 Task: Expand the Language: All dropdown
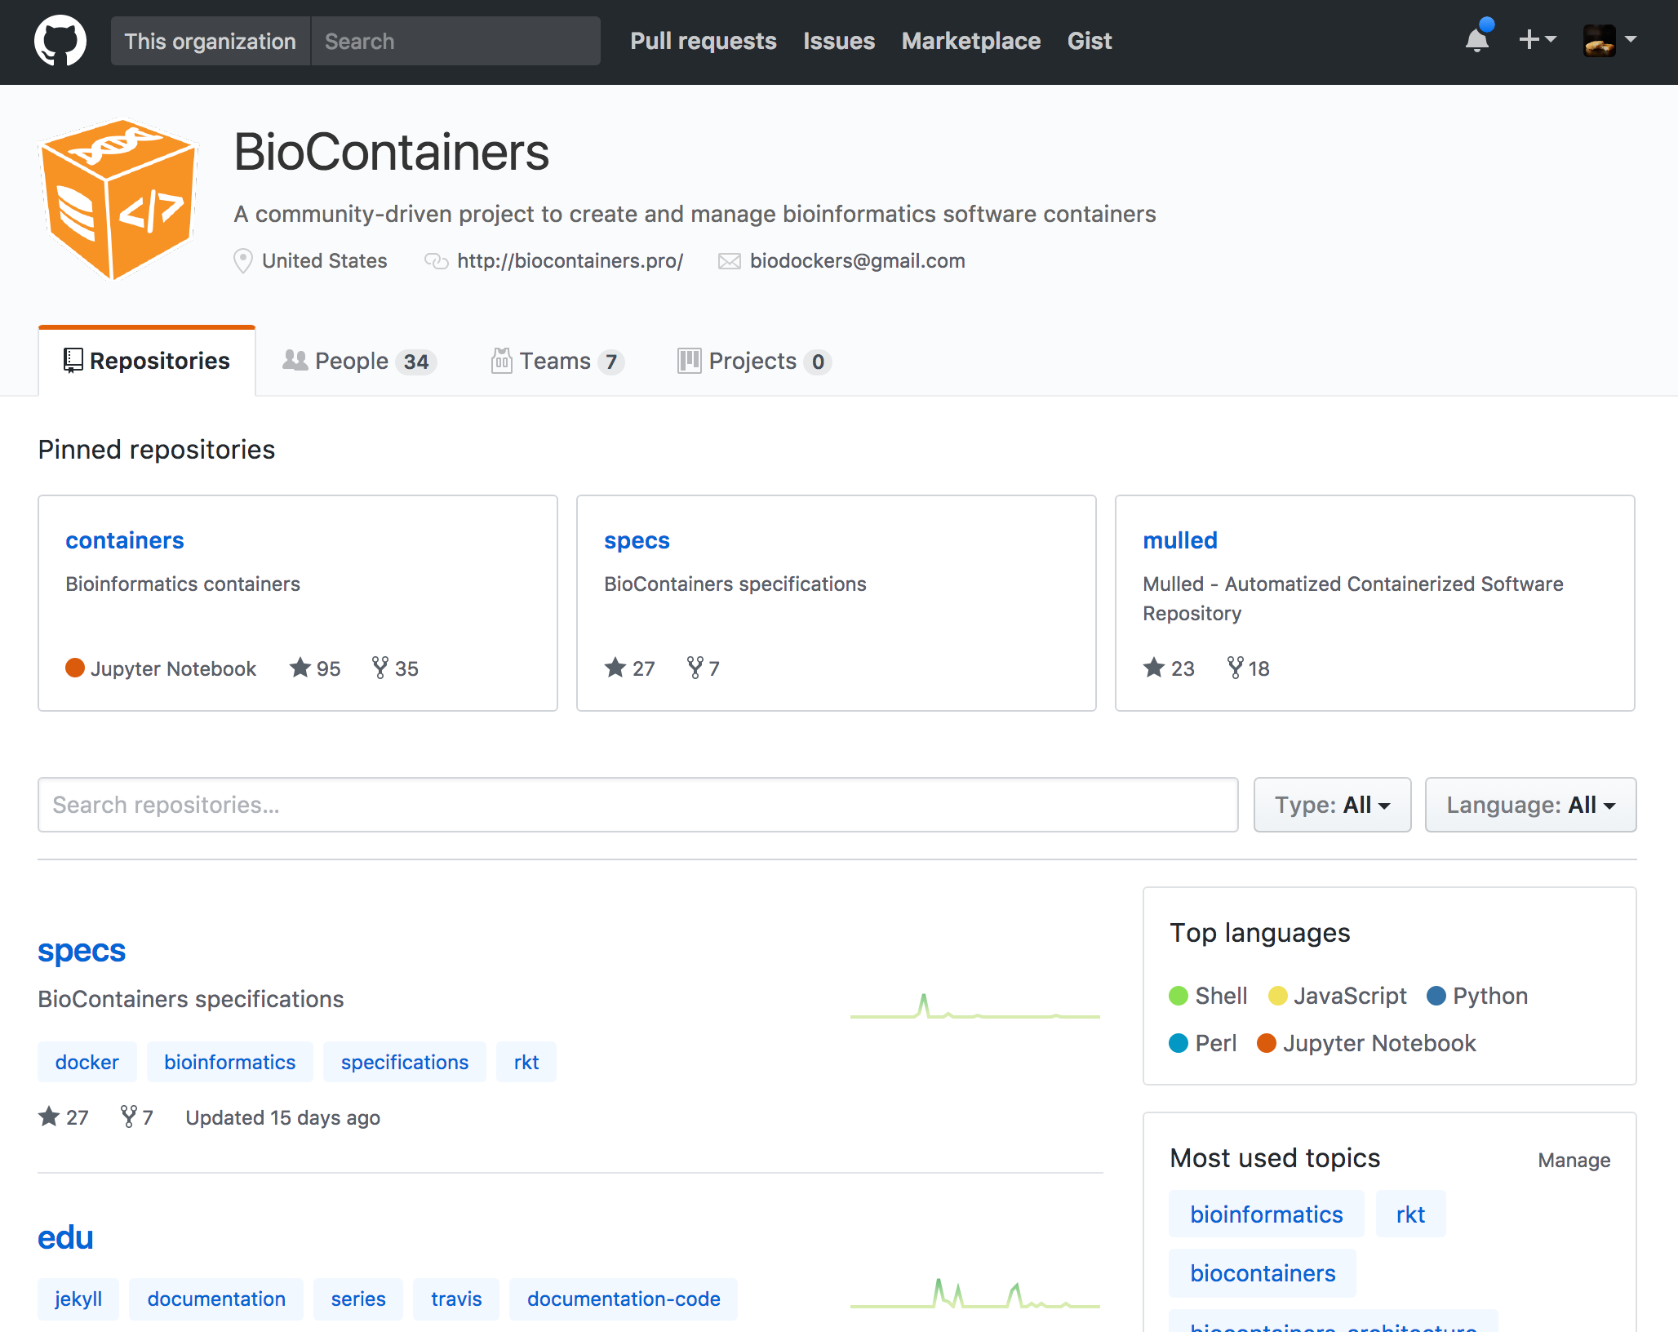tap(1530, 805)
